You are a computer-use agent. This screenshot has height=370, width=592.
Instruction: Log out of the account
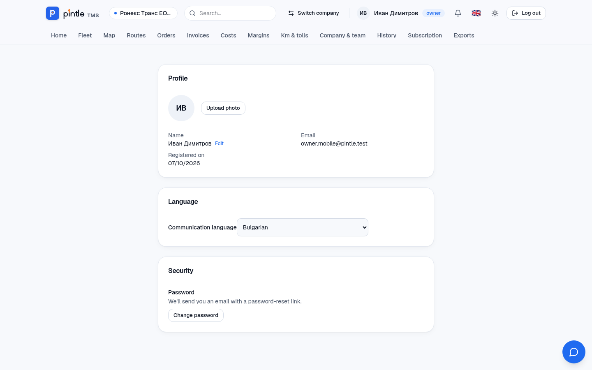tap(526, 13)
